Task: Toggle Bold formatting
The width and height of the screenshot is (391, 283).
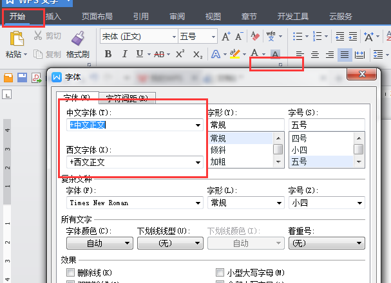Action: coord(108,54)
